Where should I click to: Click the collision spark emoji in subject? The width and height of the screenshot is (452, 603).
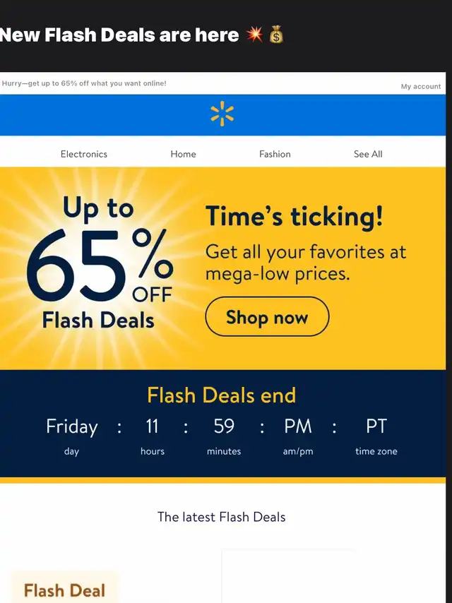255,35
